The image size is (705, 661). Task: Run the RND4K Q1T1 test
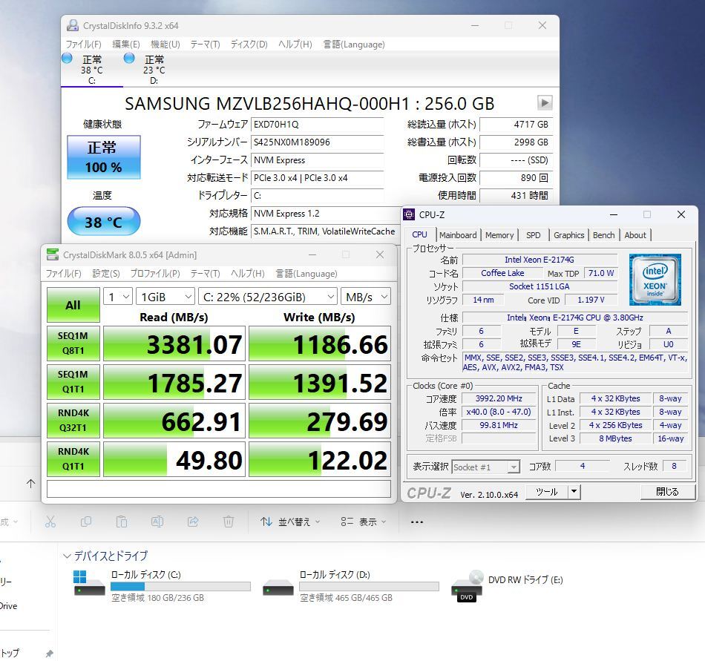pyautogui.click(x=73, y=459)
